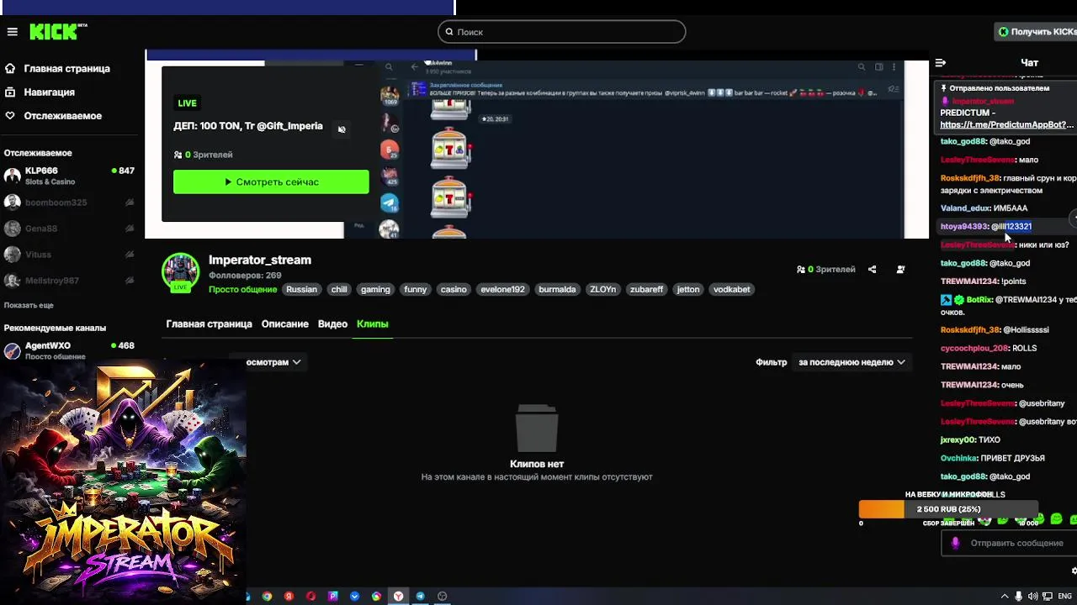Viewport: 1077px width, 605px height.
Task: Click the 2 500 RUB donation progress bar
Action: tap(948, 509)
